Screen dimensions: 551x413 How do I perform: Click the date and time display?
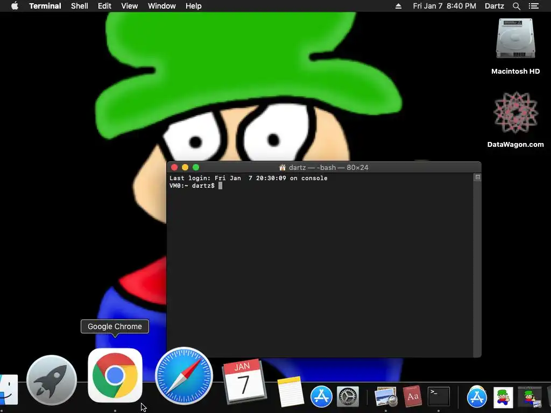pyautogui.click(x=444, y=6)
